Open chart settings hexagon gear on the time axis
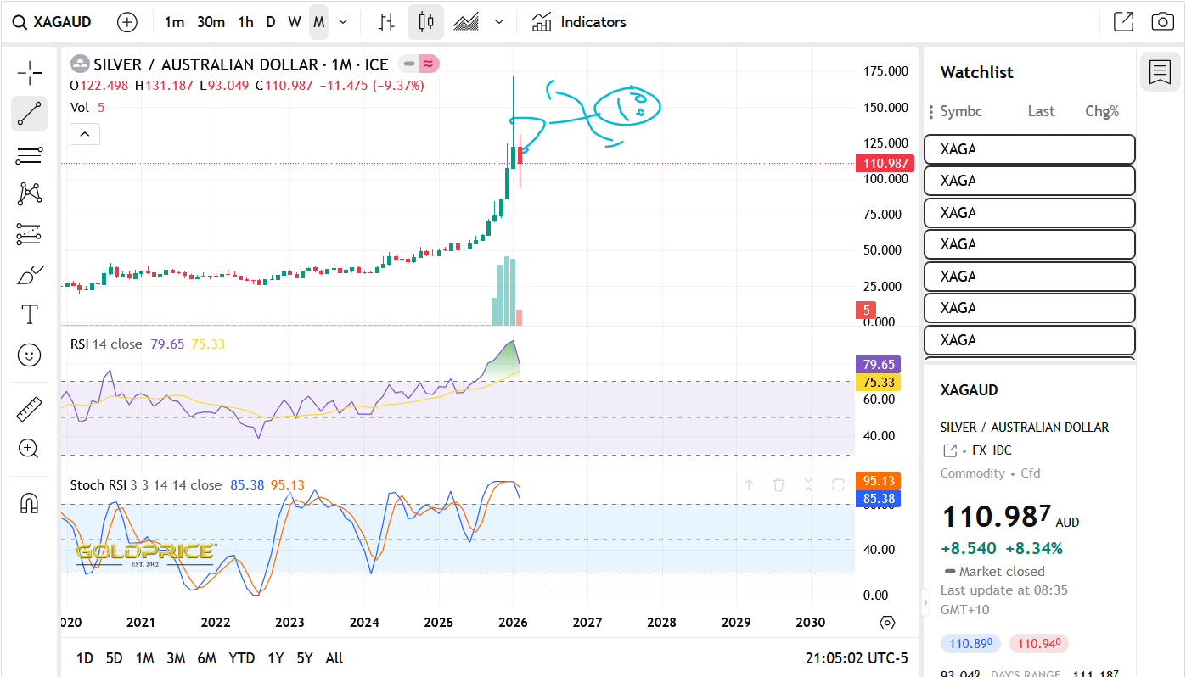Viewport: 1186px width, 677px height. [887, 623]
